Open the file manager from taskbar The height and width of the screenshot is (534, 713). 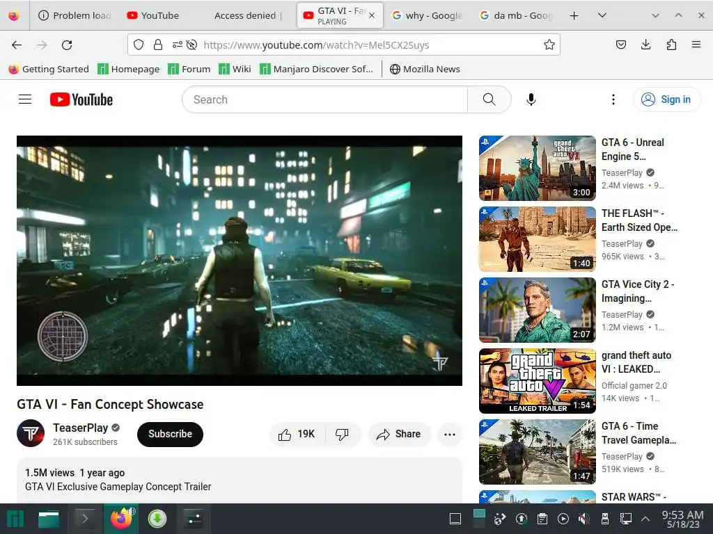pyautogui.click(x=49, y=519)
